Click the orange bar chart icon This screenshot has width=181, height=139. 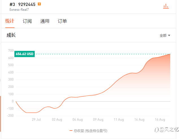click(166, 6)
